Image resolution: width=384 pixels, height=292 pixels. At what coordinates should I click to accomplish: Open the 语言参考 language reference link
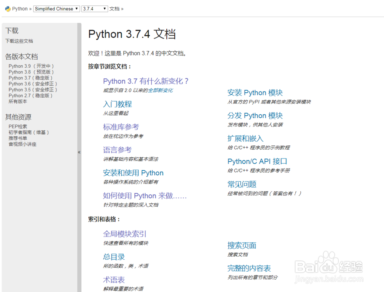[117, 150]
